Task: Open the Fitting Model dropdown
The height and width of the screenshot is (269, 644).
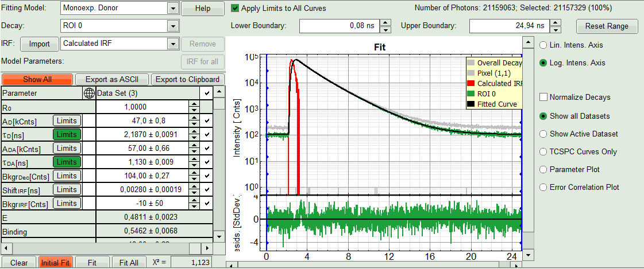Action: (x=172, y=9)
